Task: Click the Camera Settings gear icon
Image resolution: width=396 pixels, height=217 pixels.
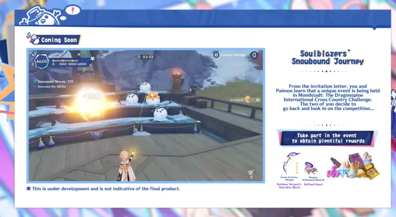Action: point(216,54)
